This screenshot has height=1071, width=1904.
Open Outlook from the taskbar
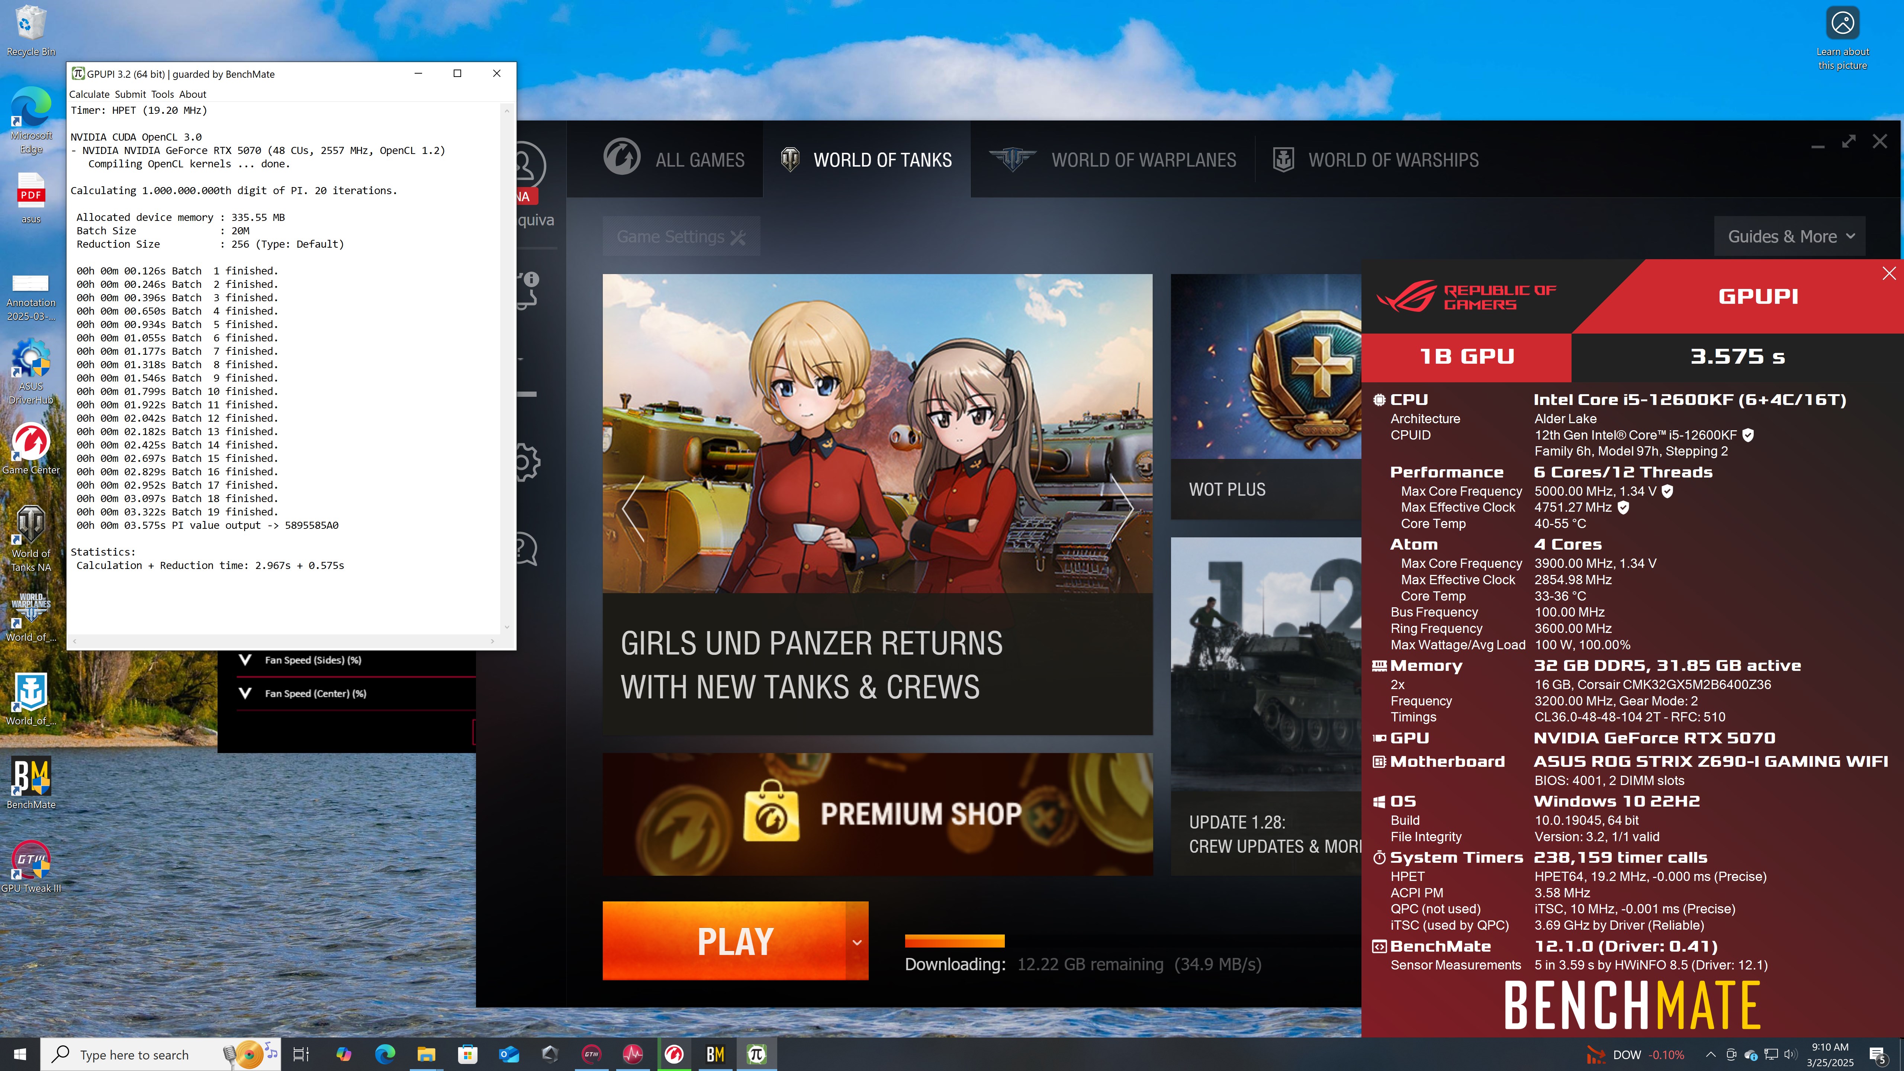click(x=509, y=1054)
